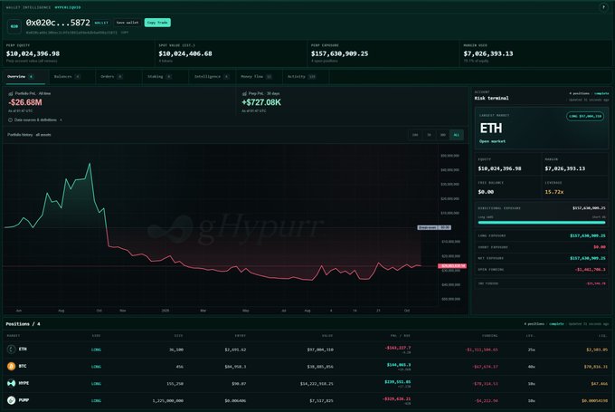
Task: Click the Short Exposure $0.00 value
Action: click(600, 247)
